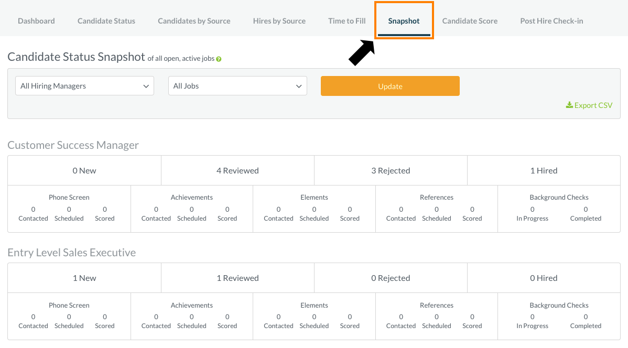Open the All Jobs dropdown

pos(237,86)
